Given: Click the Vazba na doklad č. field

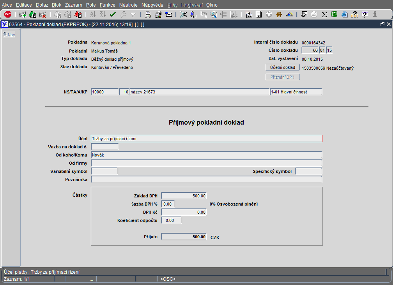Looking at the screenshot, I should (x=105, y=147).
